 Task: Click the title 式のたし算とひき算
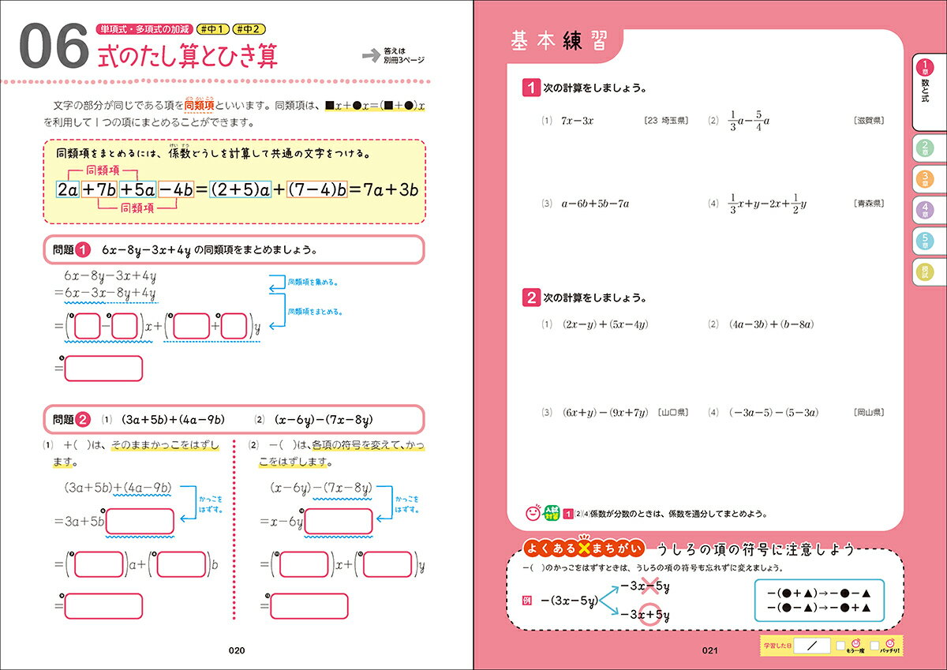[x=186, y=55]
